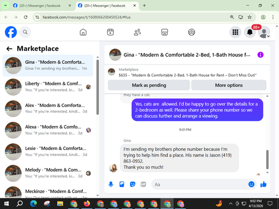The width and height of the screenshot is (279, 209).
Task: Switch to first Messenger browser tab
Action: (x=40, y=6)
